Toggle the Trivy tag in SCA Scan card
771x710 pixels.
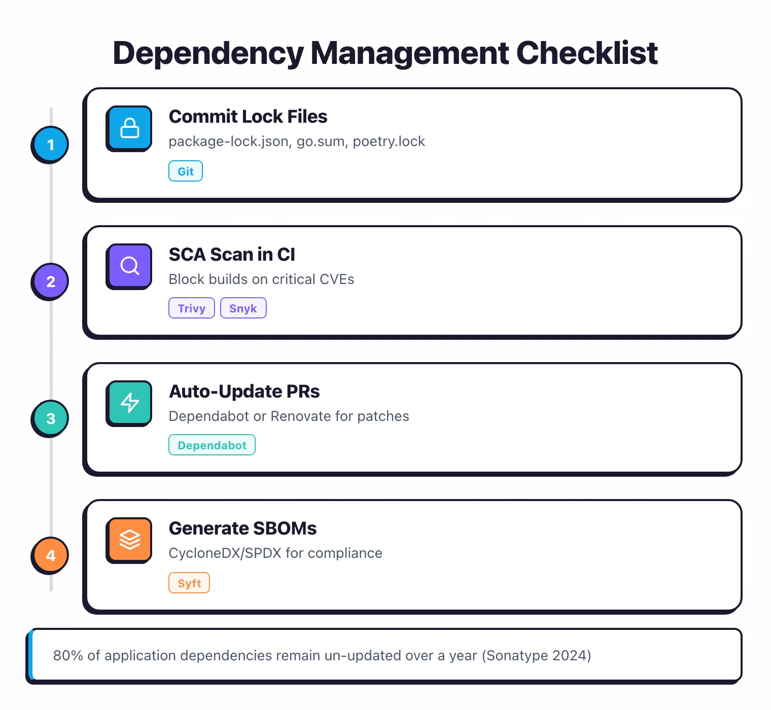point(191,308)
